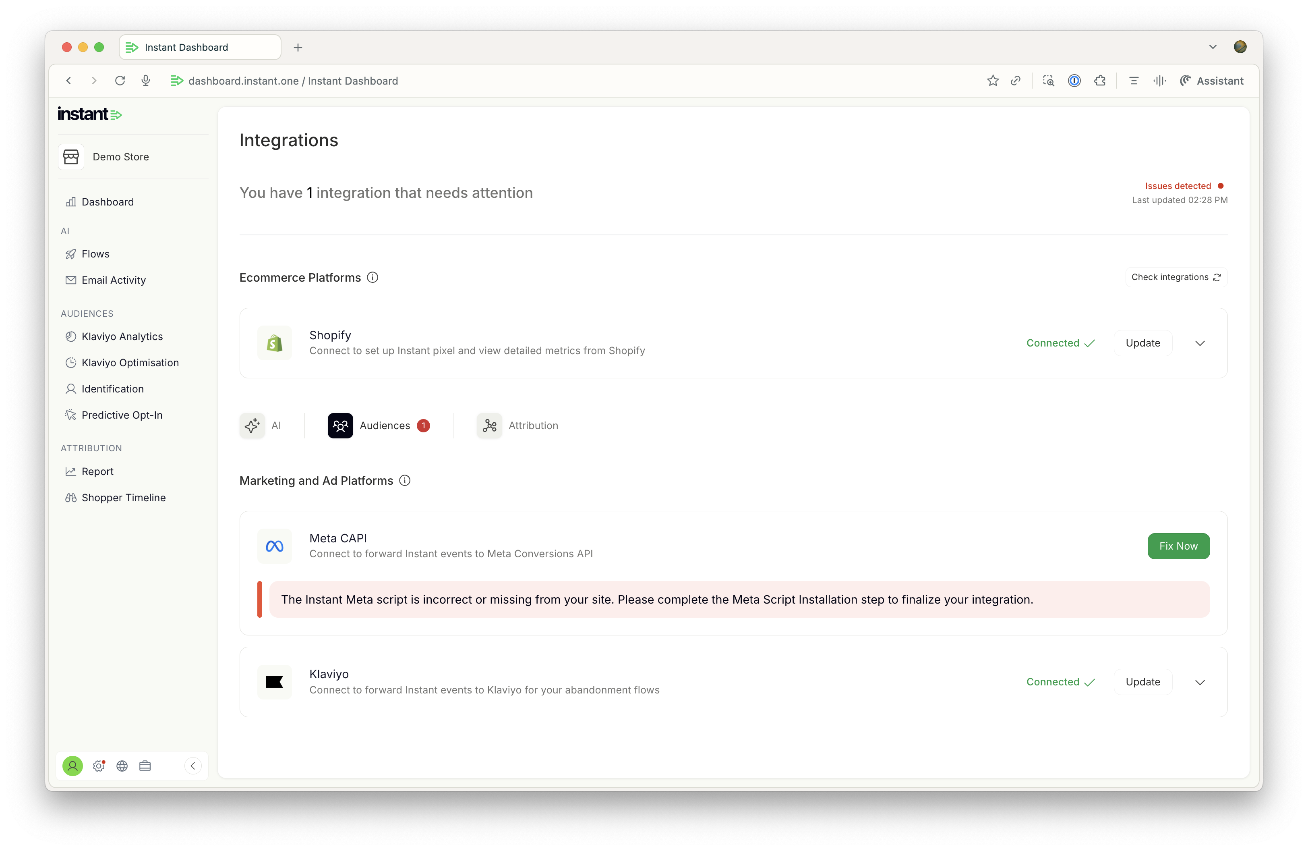Open the Assistant panel
The image size is (1308, 851).
1211,81
